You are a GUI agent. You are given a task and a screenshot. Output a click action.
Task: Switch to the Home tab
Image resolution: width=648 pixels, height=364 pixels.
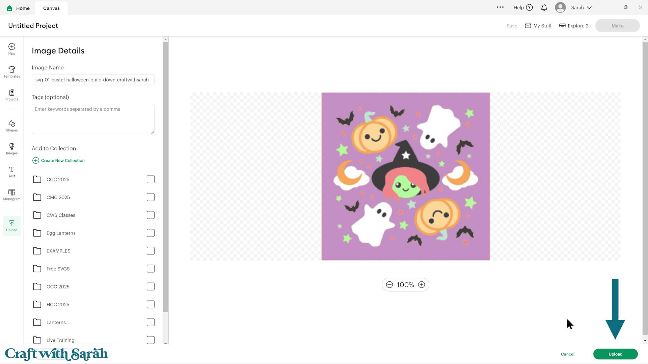pyautogui.click(x=18, y=8)
